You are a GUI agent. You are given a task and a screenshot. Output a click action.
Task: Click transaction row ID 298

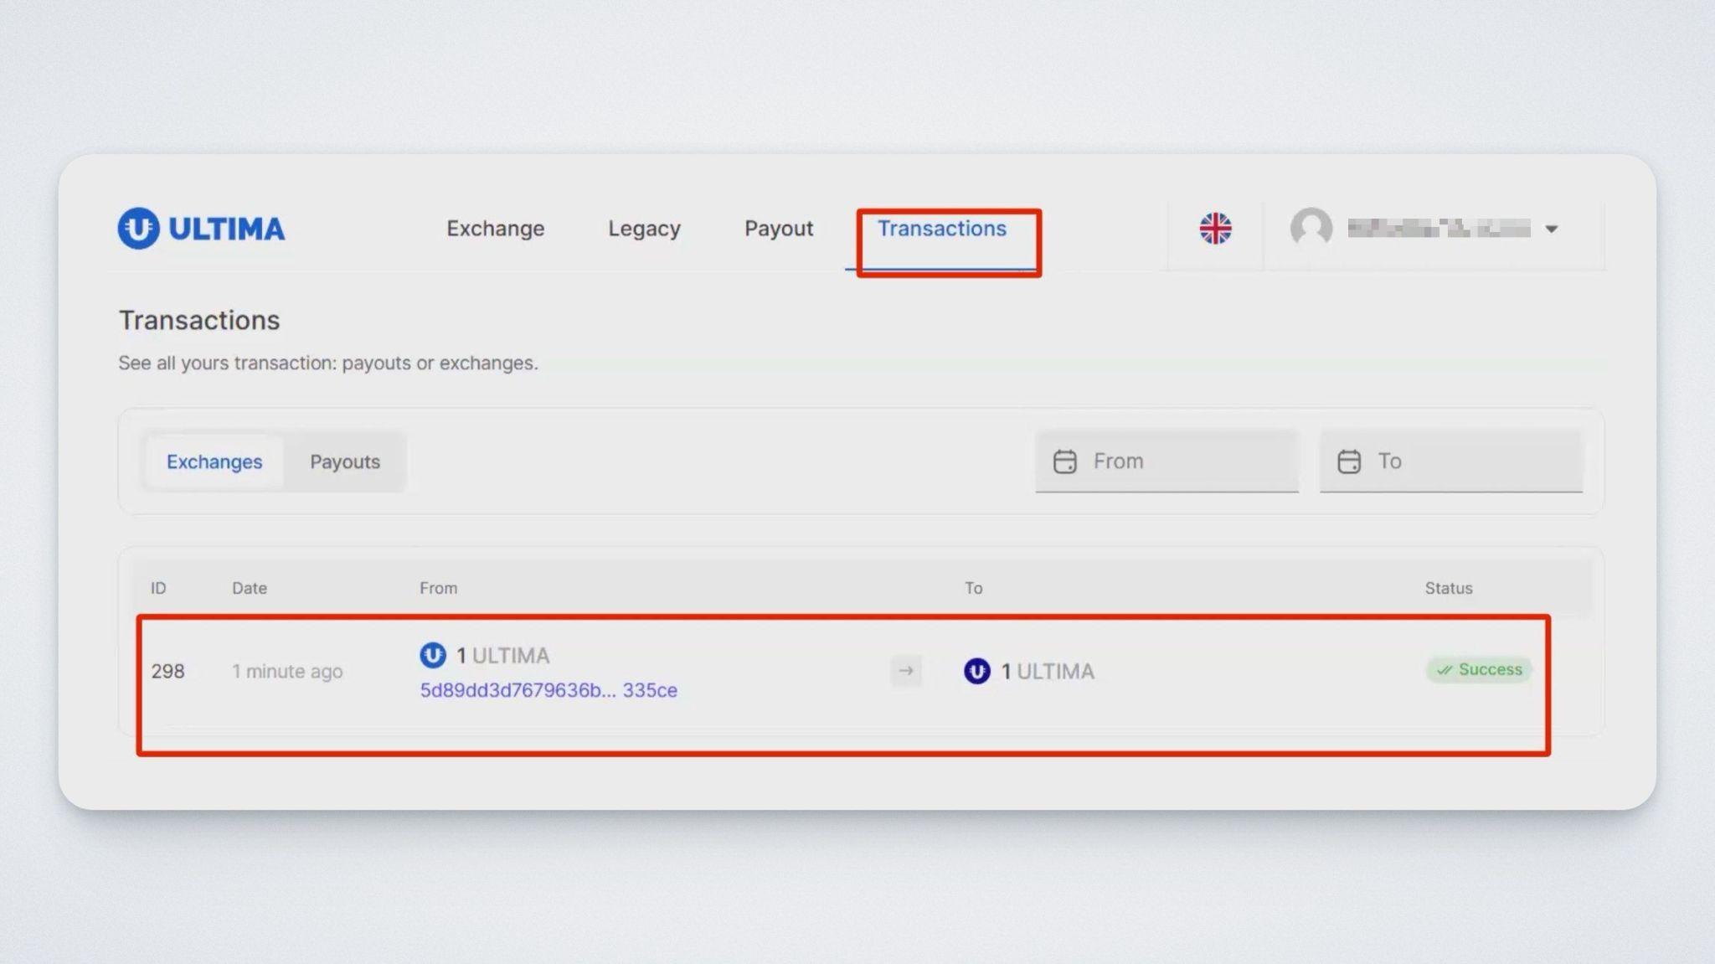(167, 671)
